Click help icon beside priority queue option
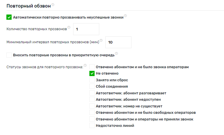 [x=117, y=53]
